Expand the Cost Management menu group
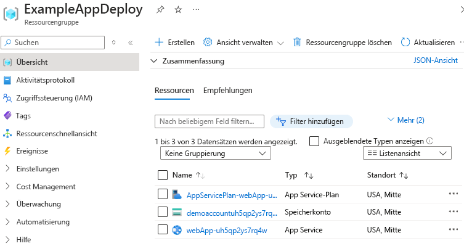 (x=7, y=186)
